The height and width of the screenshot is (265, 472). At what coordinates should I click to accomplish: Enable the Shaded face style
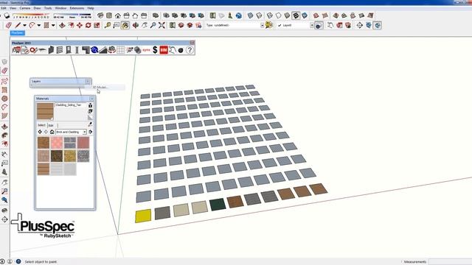tap(287, 15)
